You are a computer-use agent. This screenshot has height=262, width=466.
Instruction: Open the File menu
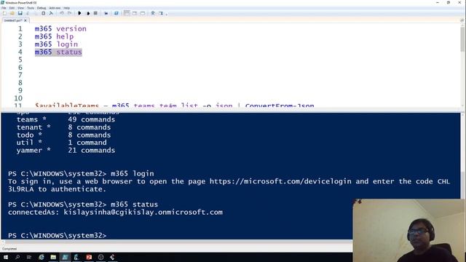pyautogui.click(x=4, y=8)
